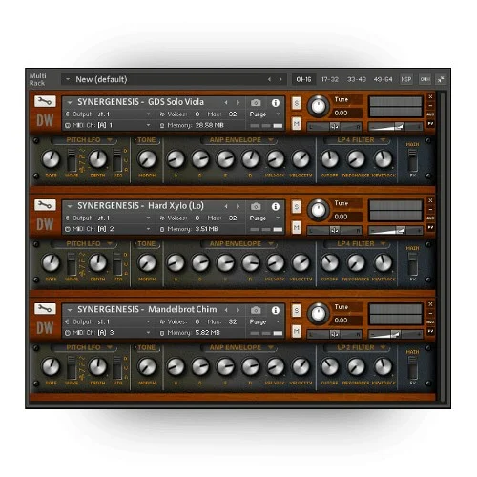Load next multi with the Multi Rack right arrow
477x477 pixels.
click(x=280, y=79)
